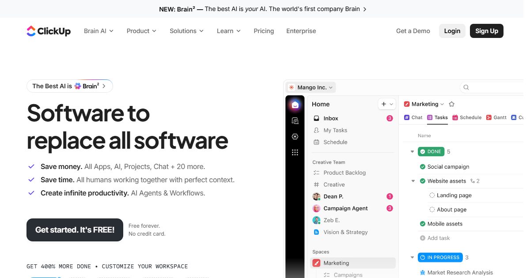The height and width of the screenshot is (278, 530).
Task: Click the Creative Team section heading
Action: click(x=329, y=162)
